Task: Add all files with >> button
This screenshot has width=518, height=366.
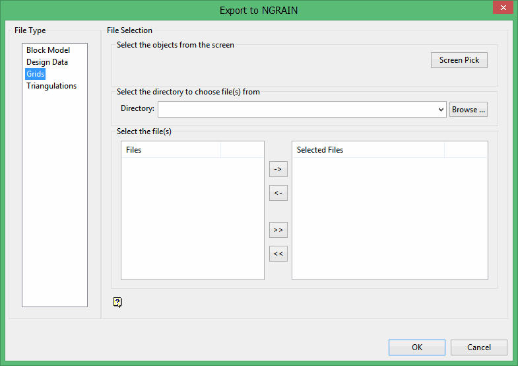Action: [278, 230]
